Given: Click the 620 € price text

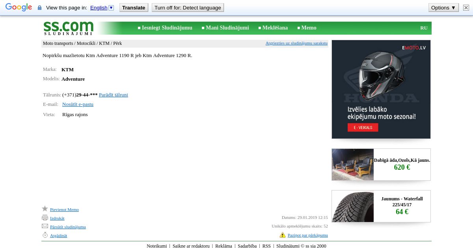Looking at the screenshot, I should [x=402, y=167].
